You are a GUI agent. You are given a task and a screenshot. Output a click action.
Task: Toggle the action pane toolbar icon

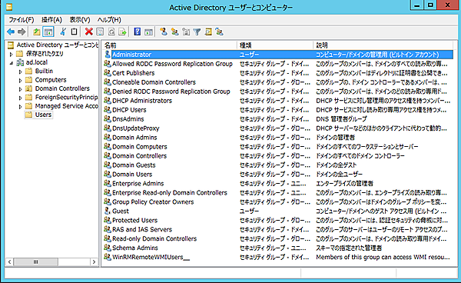(148, 32)
